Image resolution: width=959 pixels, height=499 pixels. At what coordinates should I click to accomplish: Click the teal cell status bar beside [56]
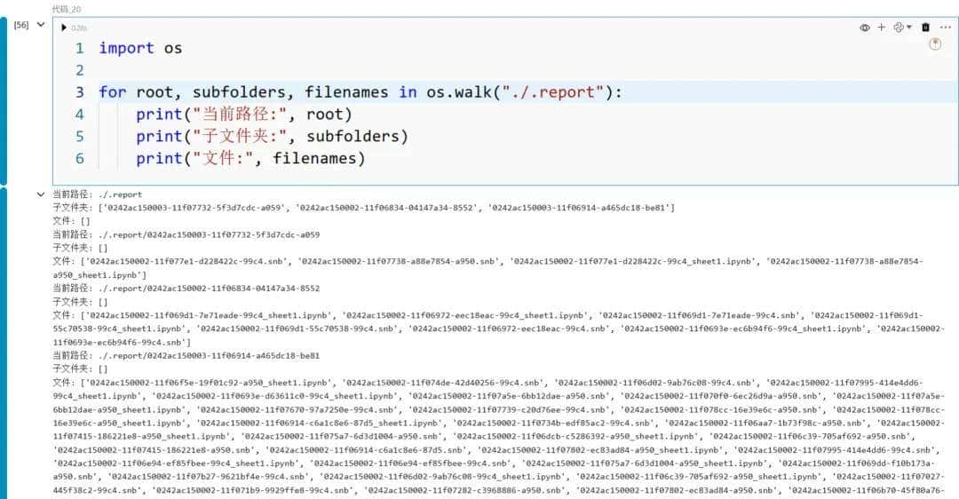pos(4,101)
